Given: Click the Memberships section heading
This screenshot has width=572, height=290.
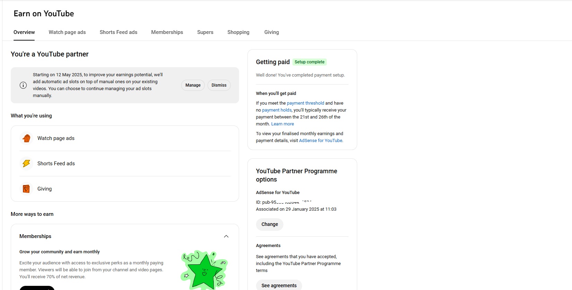Looking at the screenshot, I should (35, 236).
